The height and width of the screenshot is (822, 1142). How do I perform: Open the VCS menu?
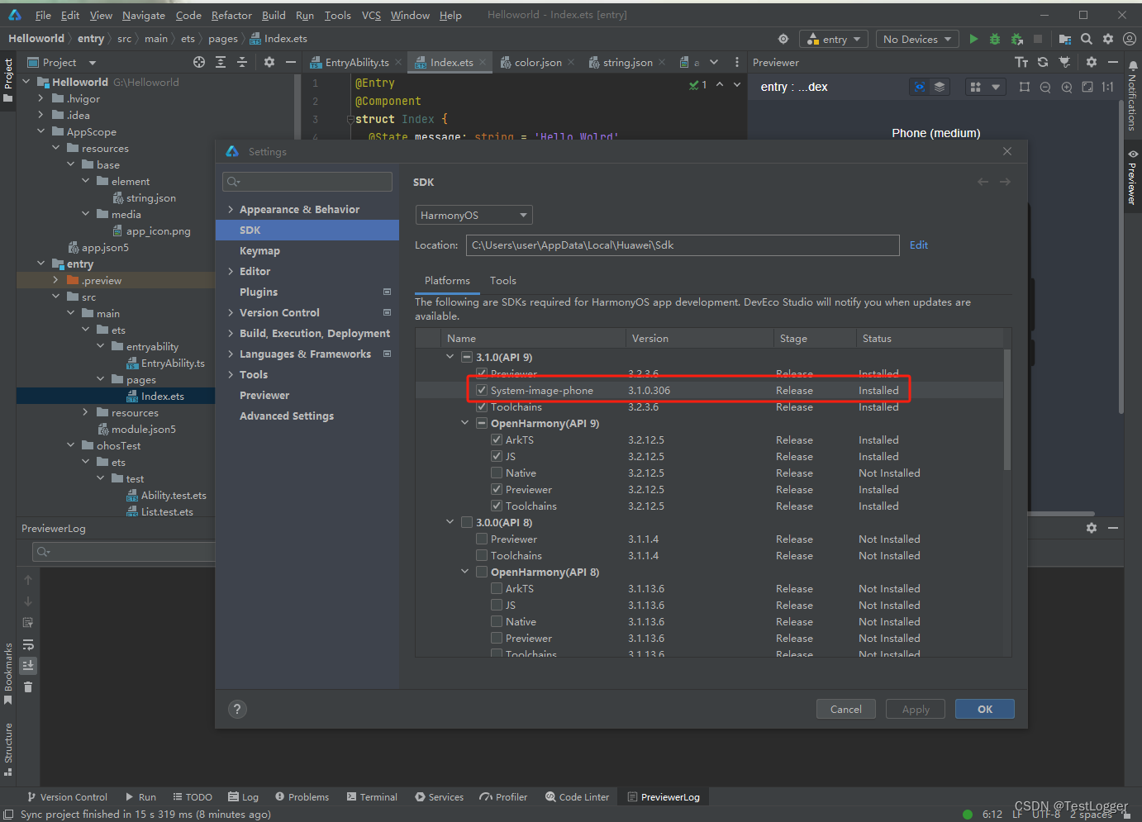[371, 15]
